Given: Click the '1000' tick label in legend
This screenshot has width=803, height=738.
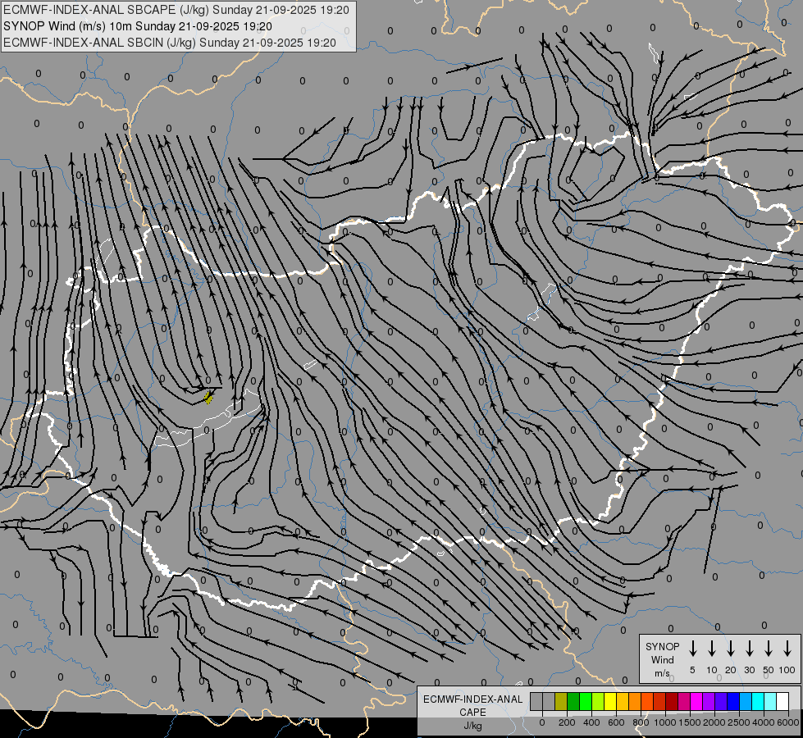Looking at the screenshot, I should 665,722.
